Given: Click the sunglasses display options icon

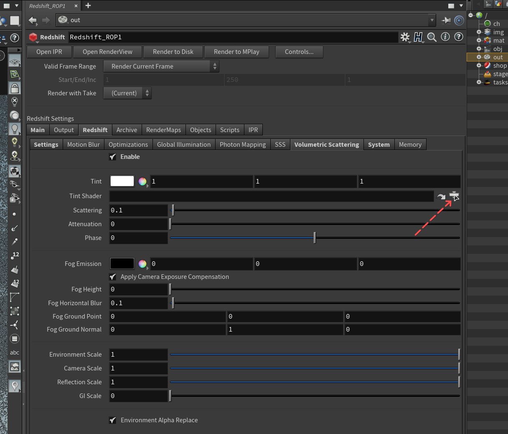Looking at the screenshot, I should 15,184.
